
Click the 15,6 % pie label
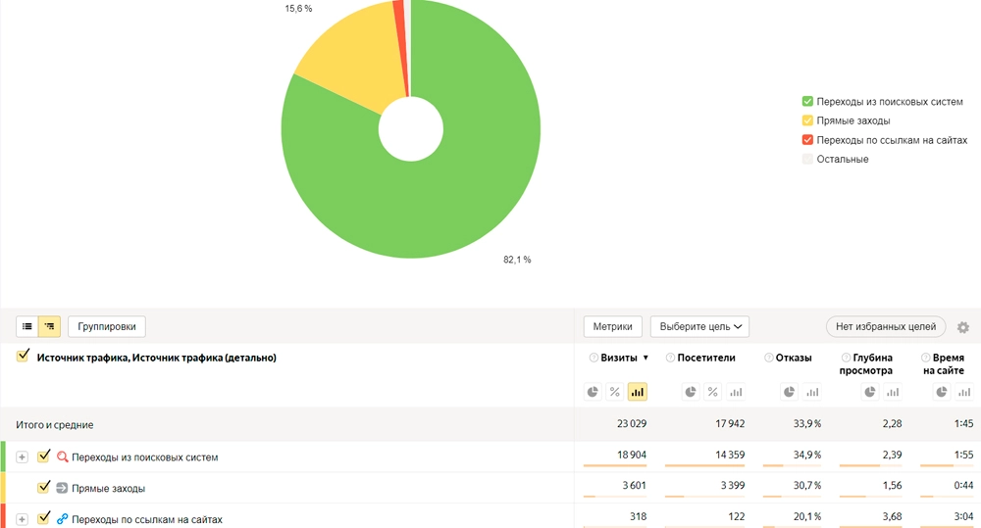(x=298, y=9)
